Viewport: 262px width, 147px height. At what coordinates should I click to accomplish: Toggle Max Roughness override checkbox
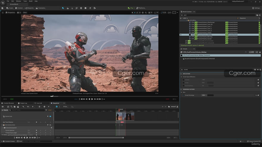183,86
